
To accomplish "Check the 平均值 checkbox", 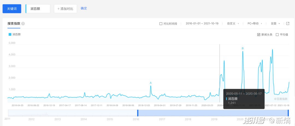I will [277, 35].
